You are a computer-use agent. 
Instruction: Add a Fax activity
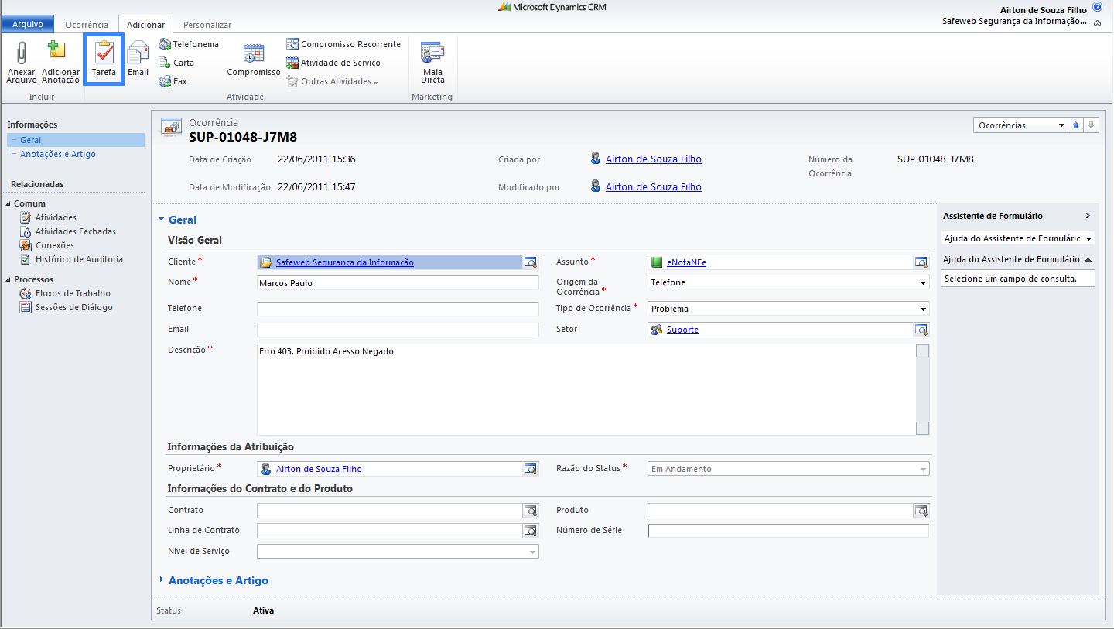173,81
